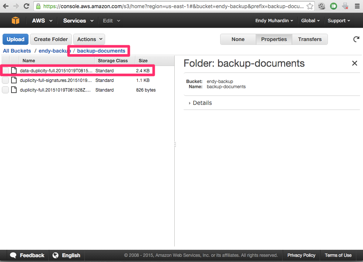Go to All Buckets breadcrumb
The height and width of the screenshot is (262, 363).
pos(17,51)
